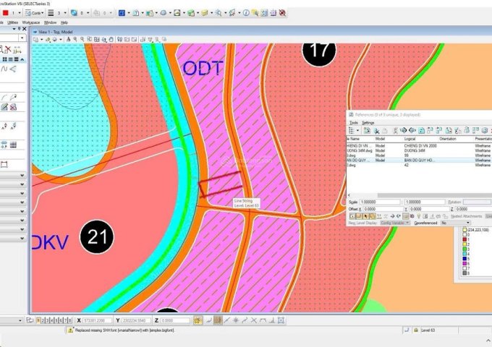Select the Delete Element tool in Tasks panel
Viewport: 492px width, 347px height.
tap(8, 49)
